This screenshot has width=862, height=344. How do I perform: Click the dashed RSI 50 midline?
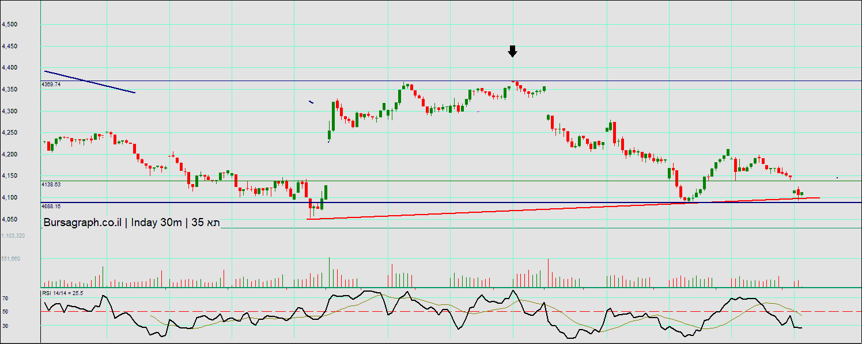tap(451, 312)
